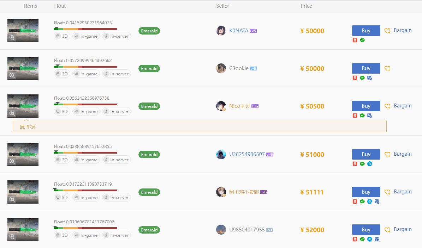422x248 pixels.
Task: Click the magnifier icon on the ¥51000 item
Action: coord(12,161)
